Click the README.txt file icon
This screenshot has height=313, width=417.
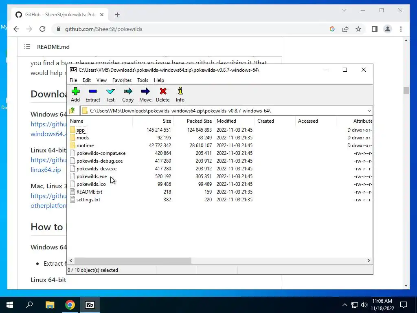click(72, 192)
